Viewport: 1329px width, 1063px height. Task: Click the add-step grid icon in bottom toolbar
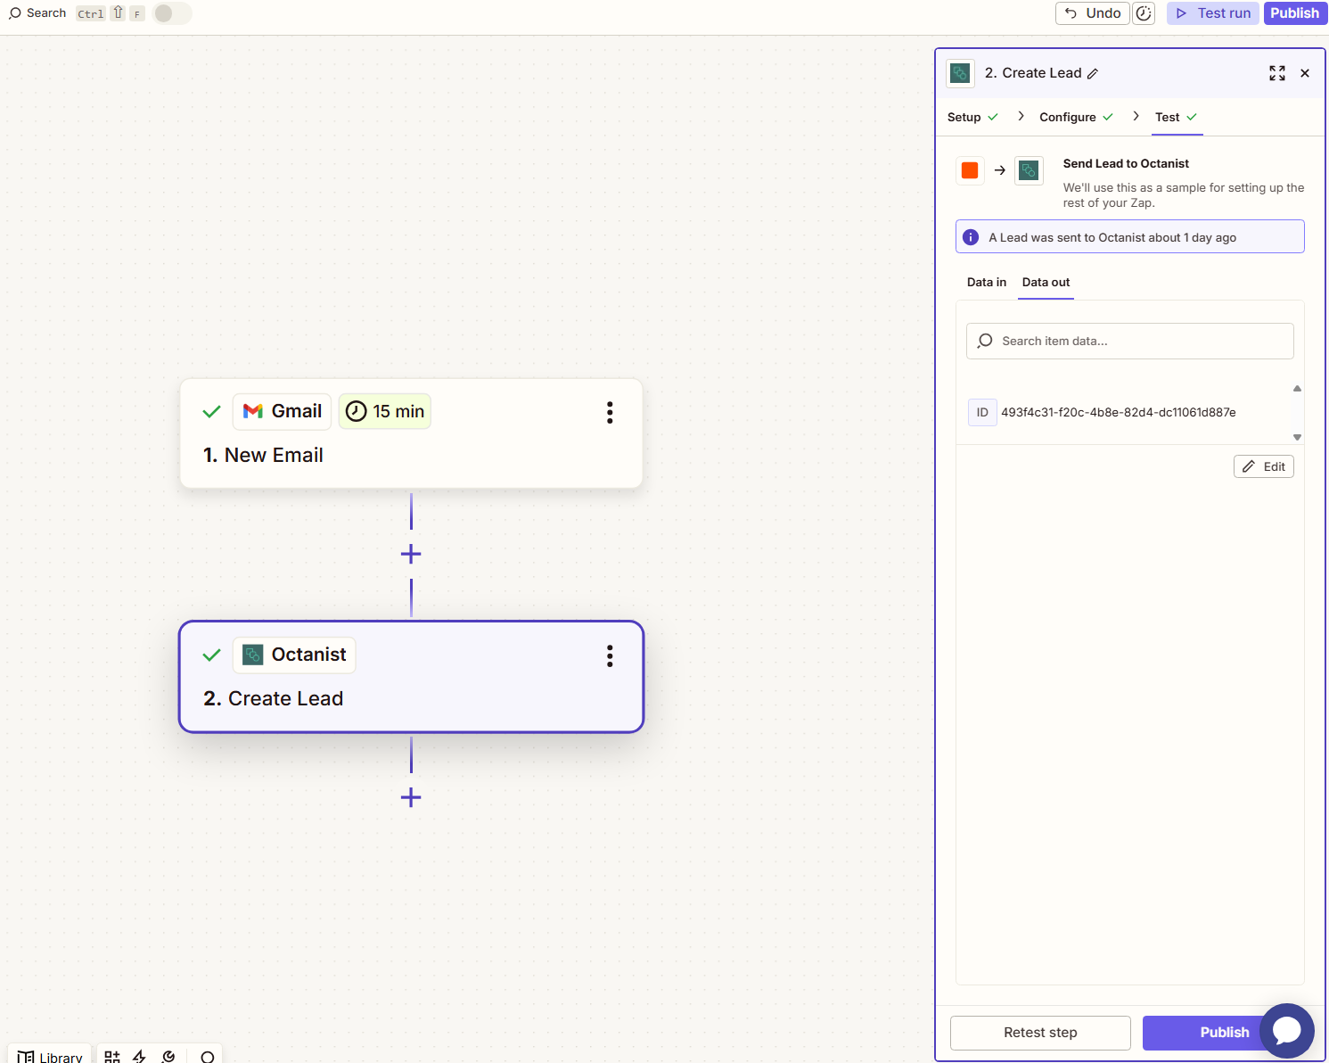click(111, 1056)
